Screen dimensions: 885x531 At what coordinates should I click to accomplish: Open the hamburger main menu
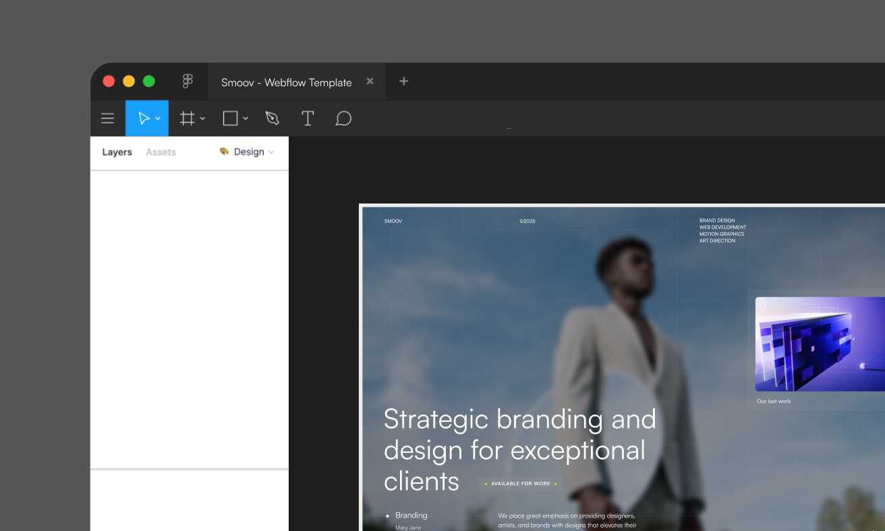(x=108, y=119)
